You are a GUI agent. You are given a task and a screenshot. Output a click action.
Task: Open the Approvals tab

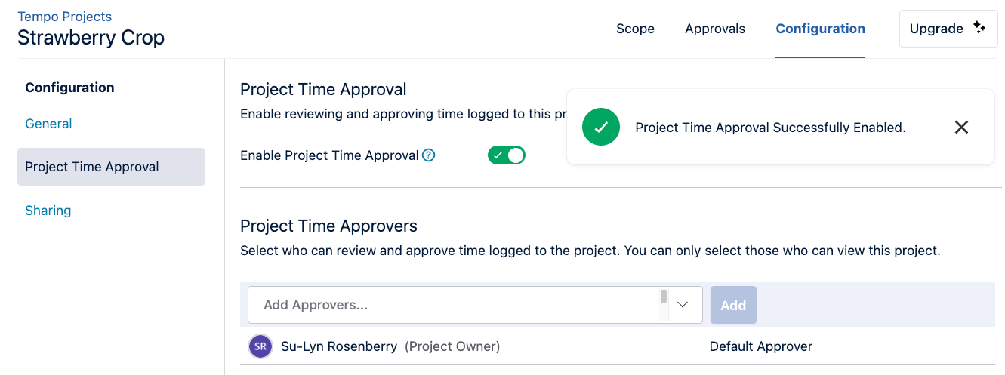[x=715, y=29]
